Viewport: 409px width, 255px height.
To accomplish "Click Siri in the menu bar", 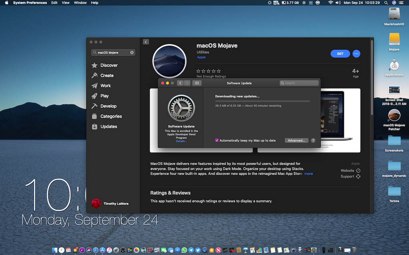I will coord(394,3).
